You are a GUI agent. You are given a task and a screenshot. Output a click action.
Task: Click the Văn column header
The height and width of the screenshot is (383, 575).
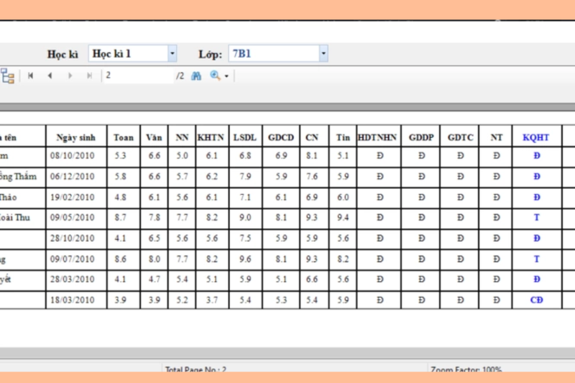pyautogui.click(x=154, y=137)
